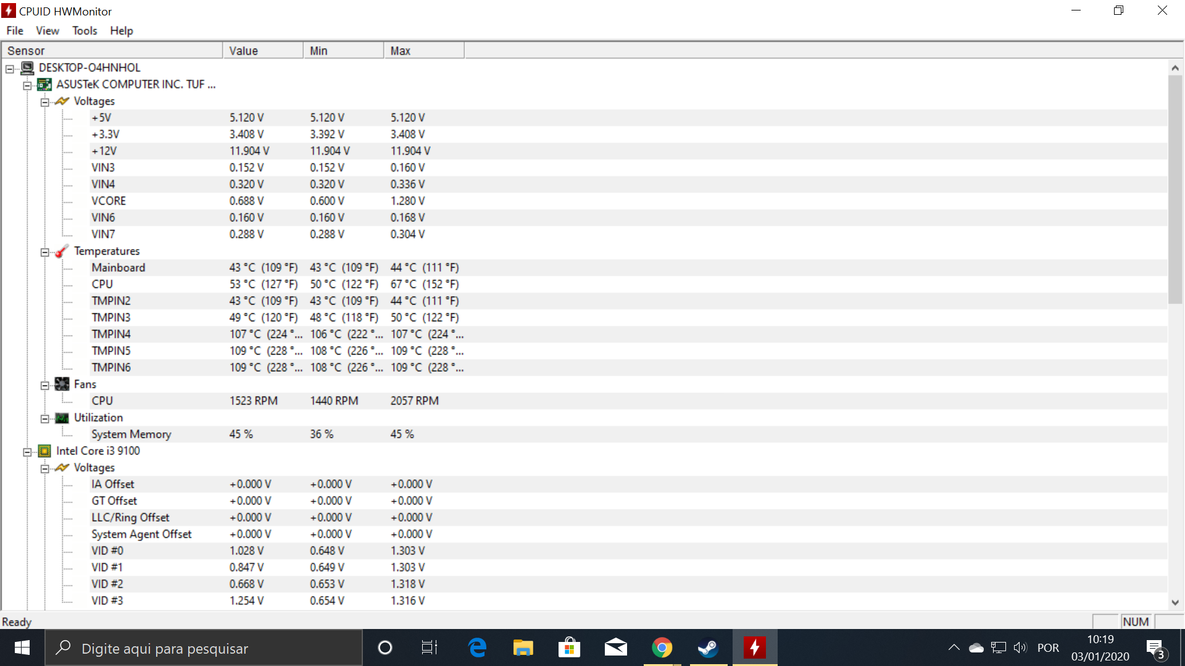
Task: Launch Microsoft Edge from the taskbar
Action: point(477,647)
